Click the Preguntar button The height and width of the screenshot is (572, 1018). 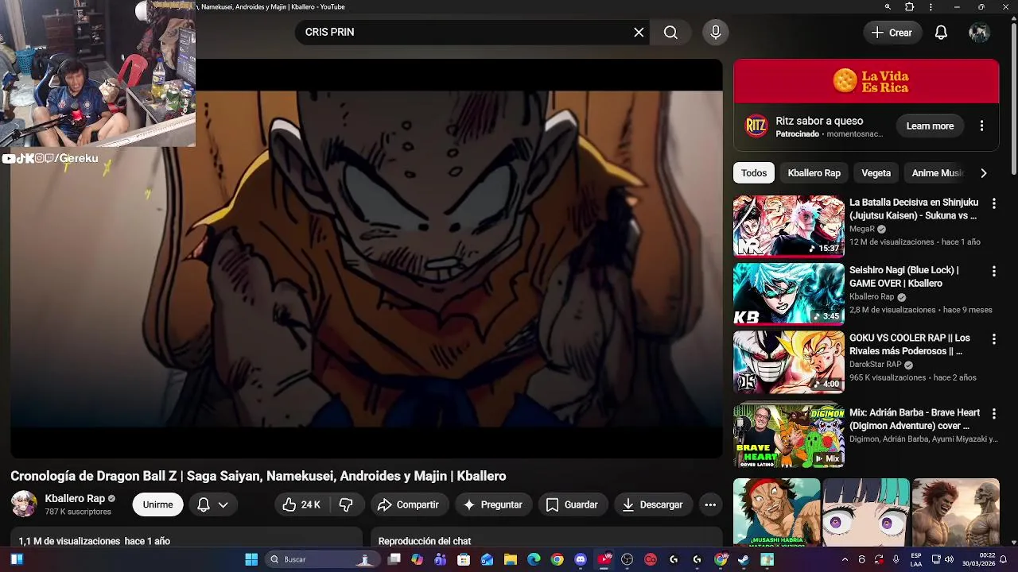point(492,504)
